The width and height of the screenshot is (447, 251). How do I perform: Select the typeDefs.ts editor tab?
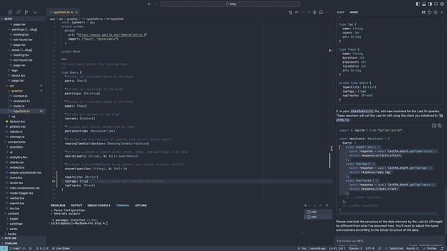pos(64,13)
